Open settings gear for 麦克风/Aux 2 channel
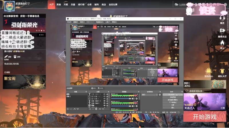Viewport: 229px width, 128px height. click(x=137, y=106)
